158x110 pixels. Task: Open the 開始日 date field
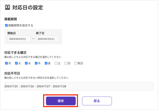tap(19, 39)
